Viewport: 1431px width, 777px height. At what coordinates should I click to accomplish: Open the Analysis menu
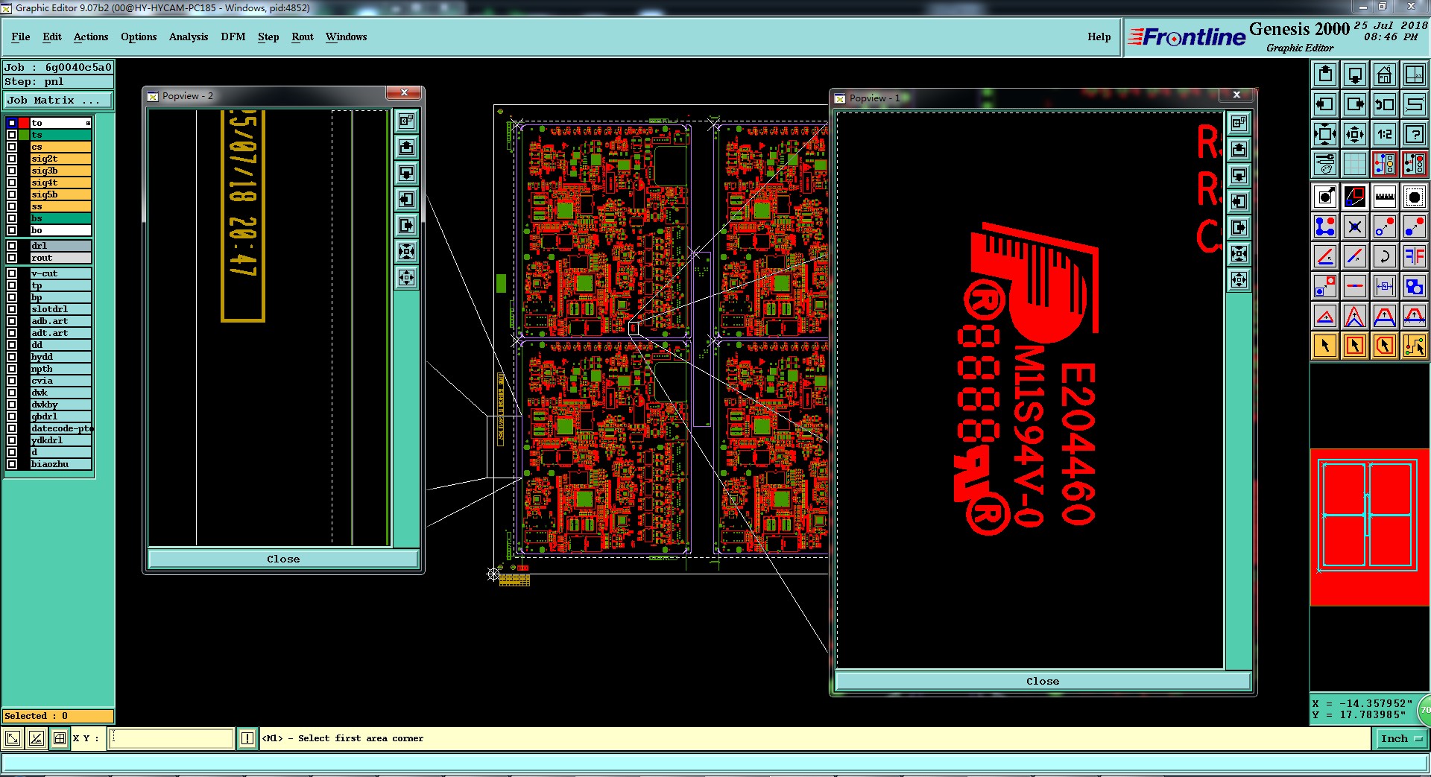tap(189, 37)
